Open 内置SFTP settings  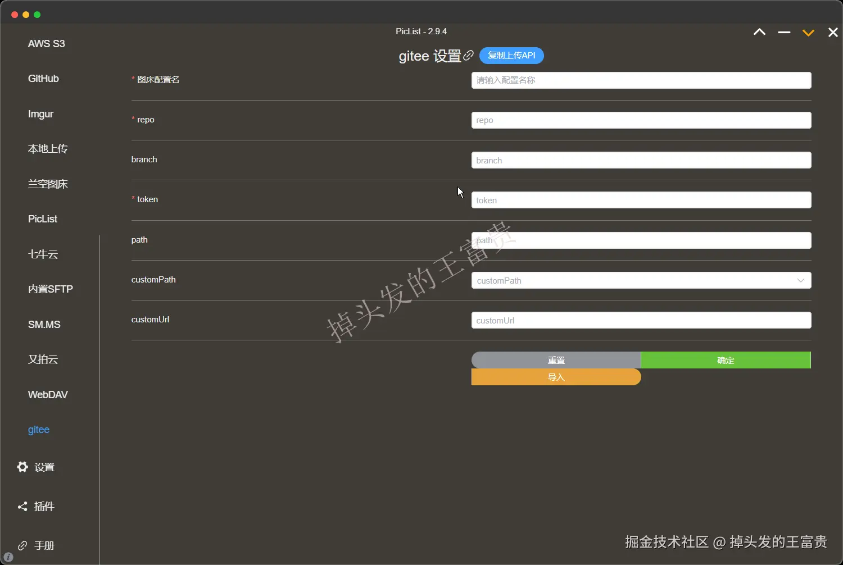(x=51, y=289)
